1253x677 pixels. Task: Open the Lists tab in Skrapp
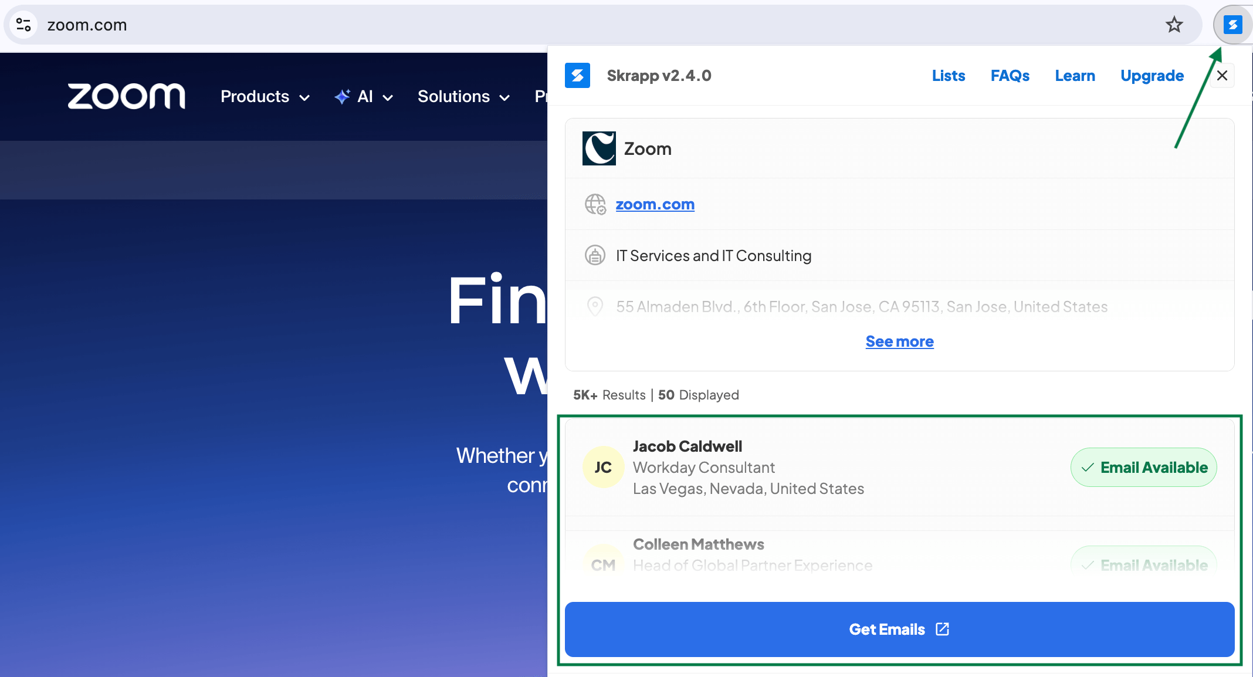click(x=948, y=76)
